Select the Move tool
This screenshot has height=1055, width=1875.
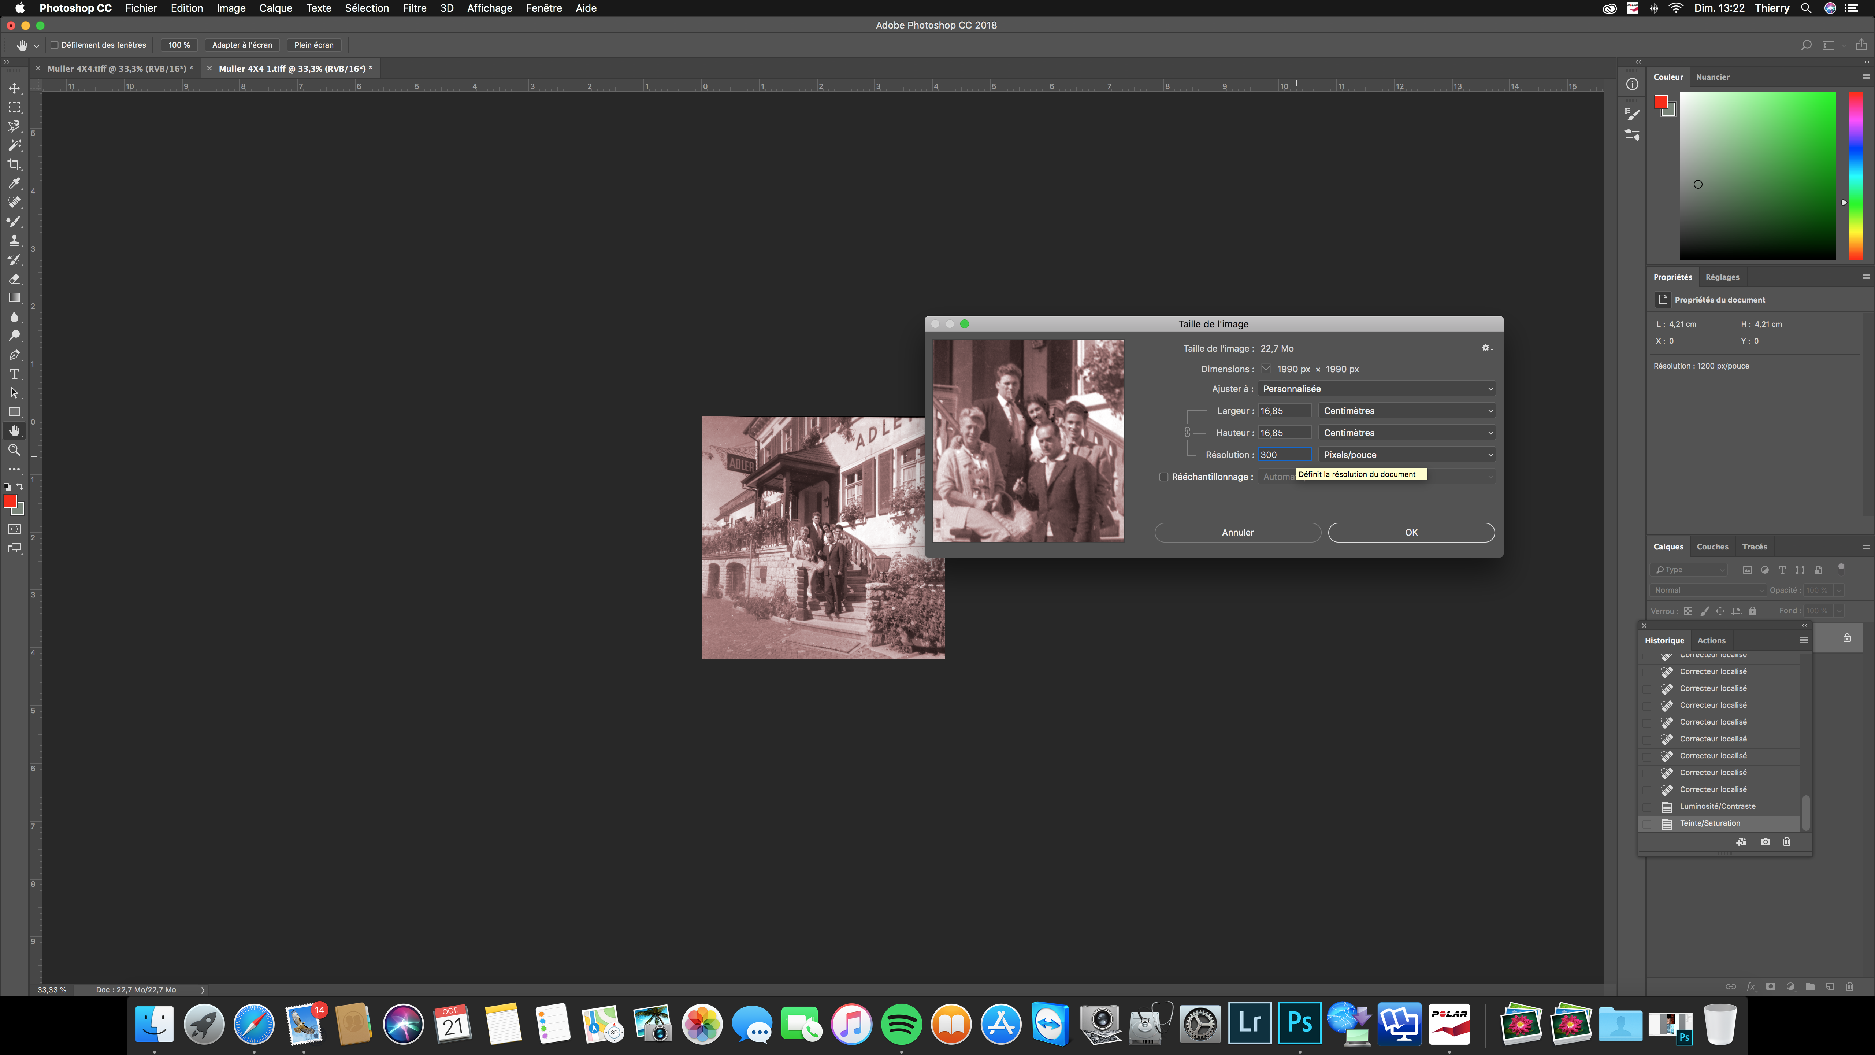[x=15, y=88]
